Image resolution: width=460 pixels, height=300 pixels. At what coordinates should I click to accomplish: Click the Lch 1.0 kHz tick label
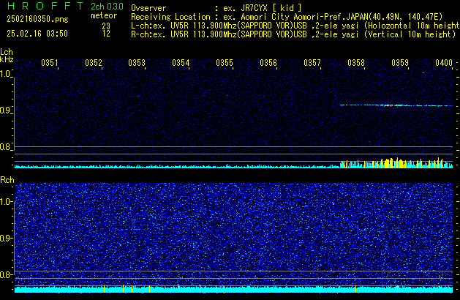(x=6, y=74)
